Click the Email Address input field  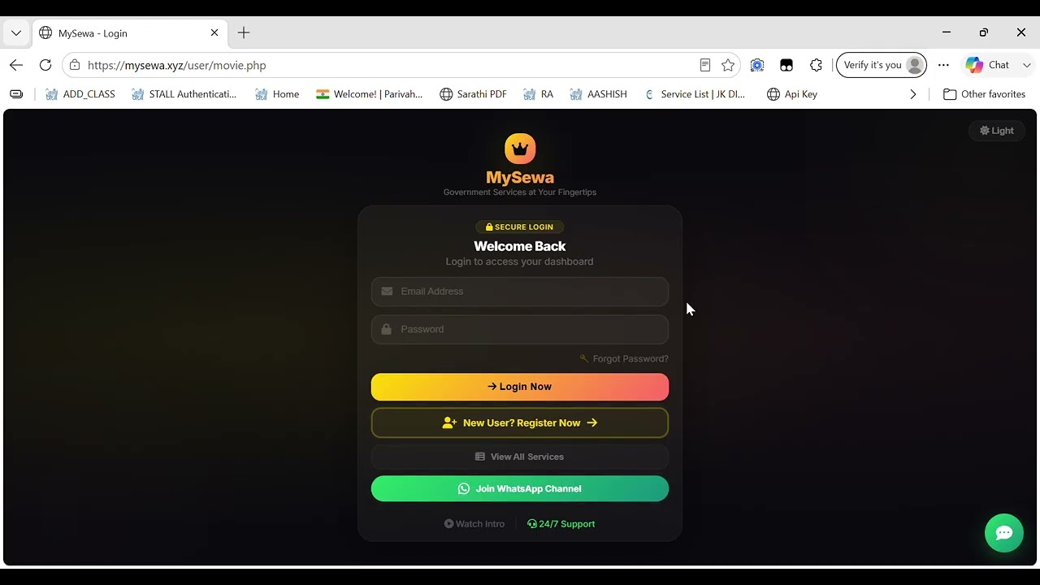[x=520, y=291]
